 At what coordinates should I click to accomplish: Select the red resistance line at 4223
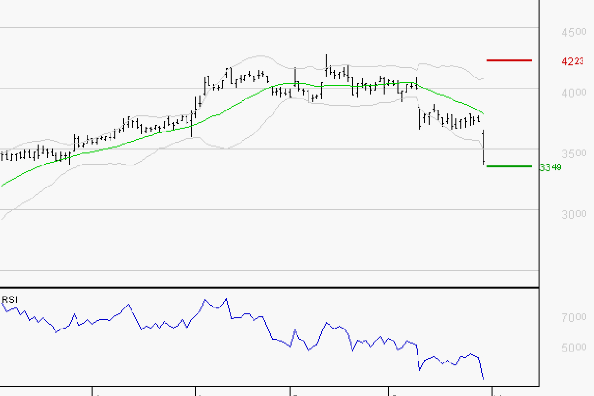(x=509, y=60)
